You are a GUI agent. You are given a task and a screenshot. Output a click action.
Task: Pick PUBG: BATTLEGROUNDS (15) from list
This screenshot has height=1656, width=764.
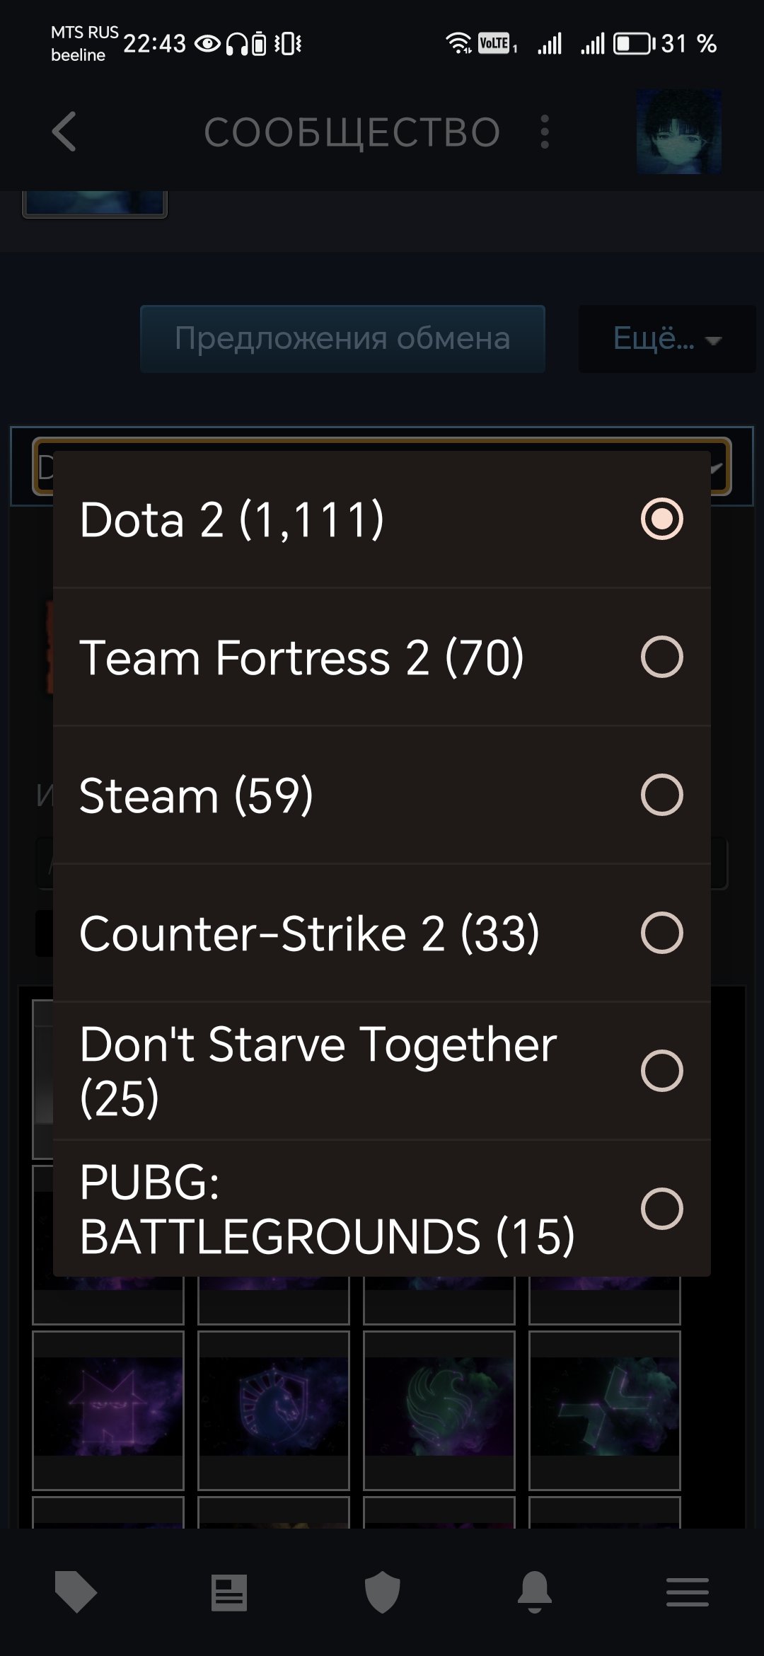pyautogui.click(x=382, y=1209)
